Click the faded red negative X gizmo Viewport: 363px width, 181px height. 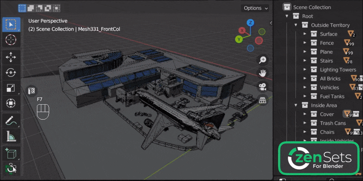click(x=259, y=41)
